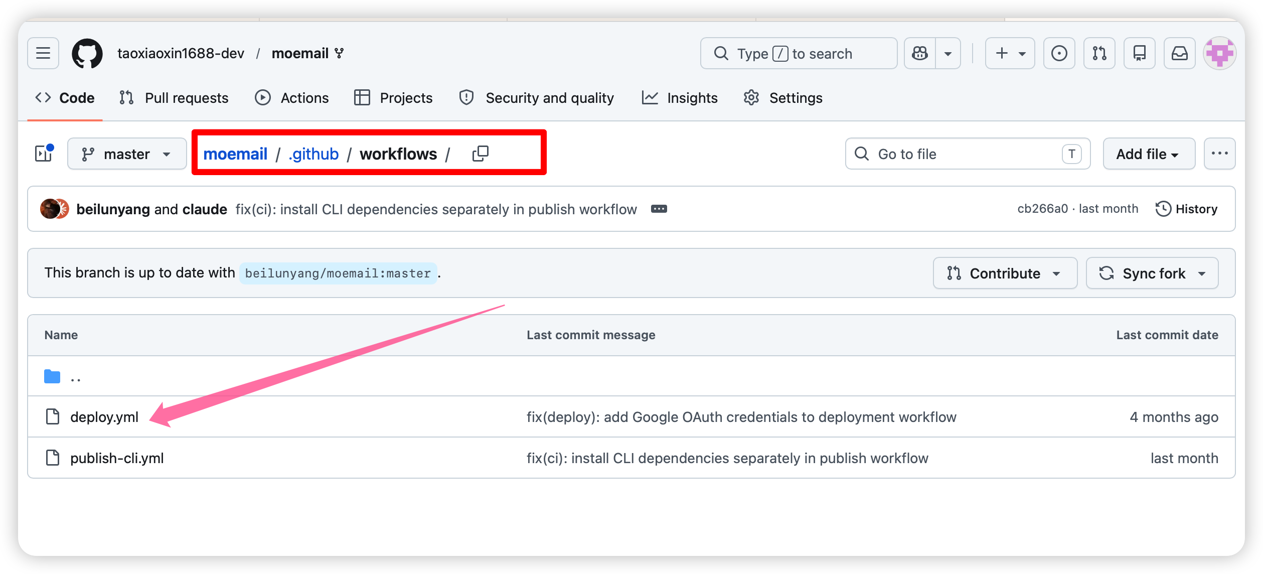This screenshot has width=1263, height=574.
Task: Expand the file tree side panel
Action: (44, 154)
